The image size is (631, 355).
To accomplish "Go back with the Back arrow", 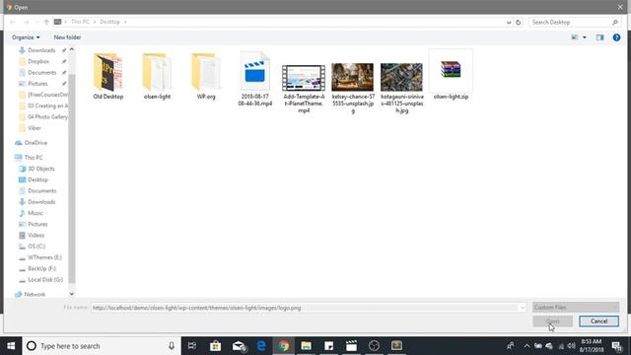I will pos(13,22).
